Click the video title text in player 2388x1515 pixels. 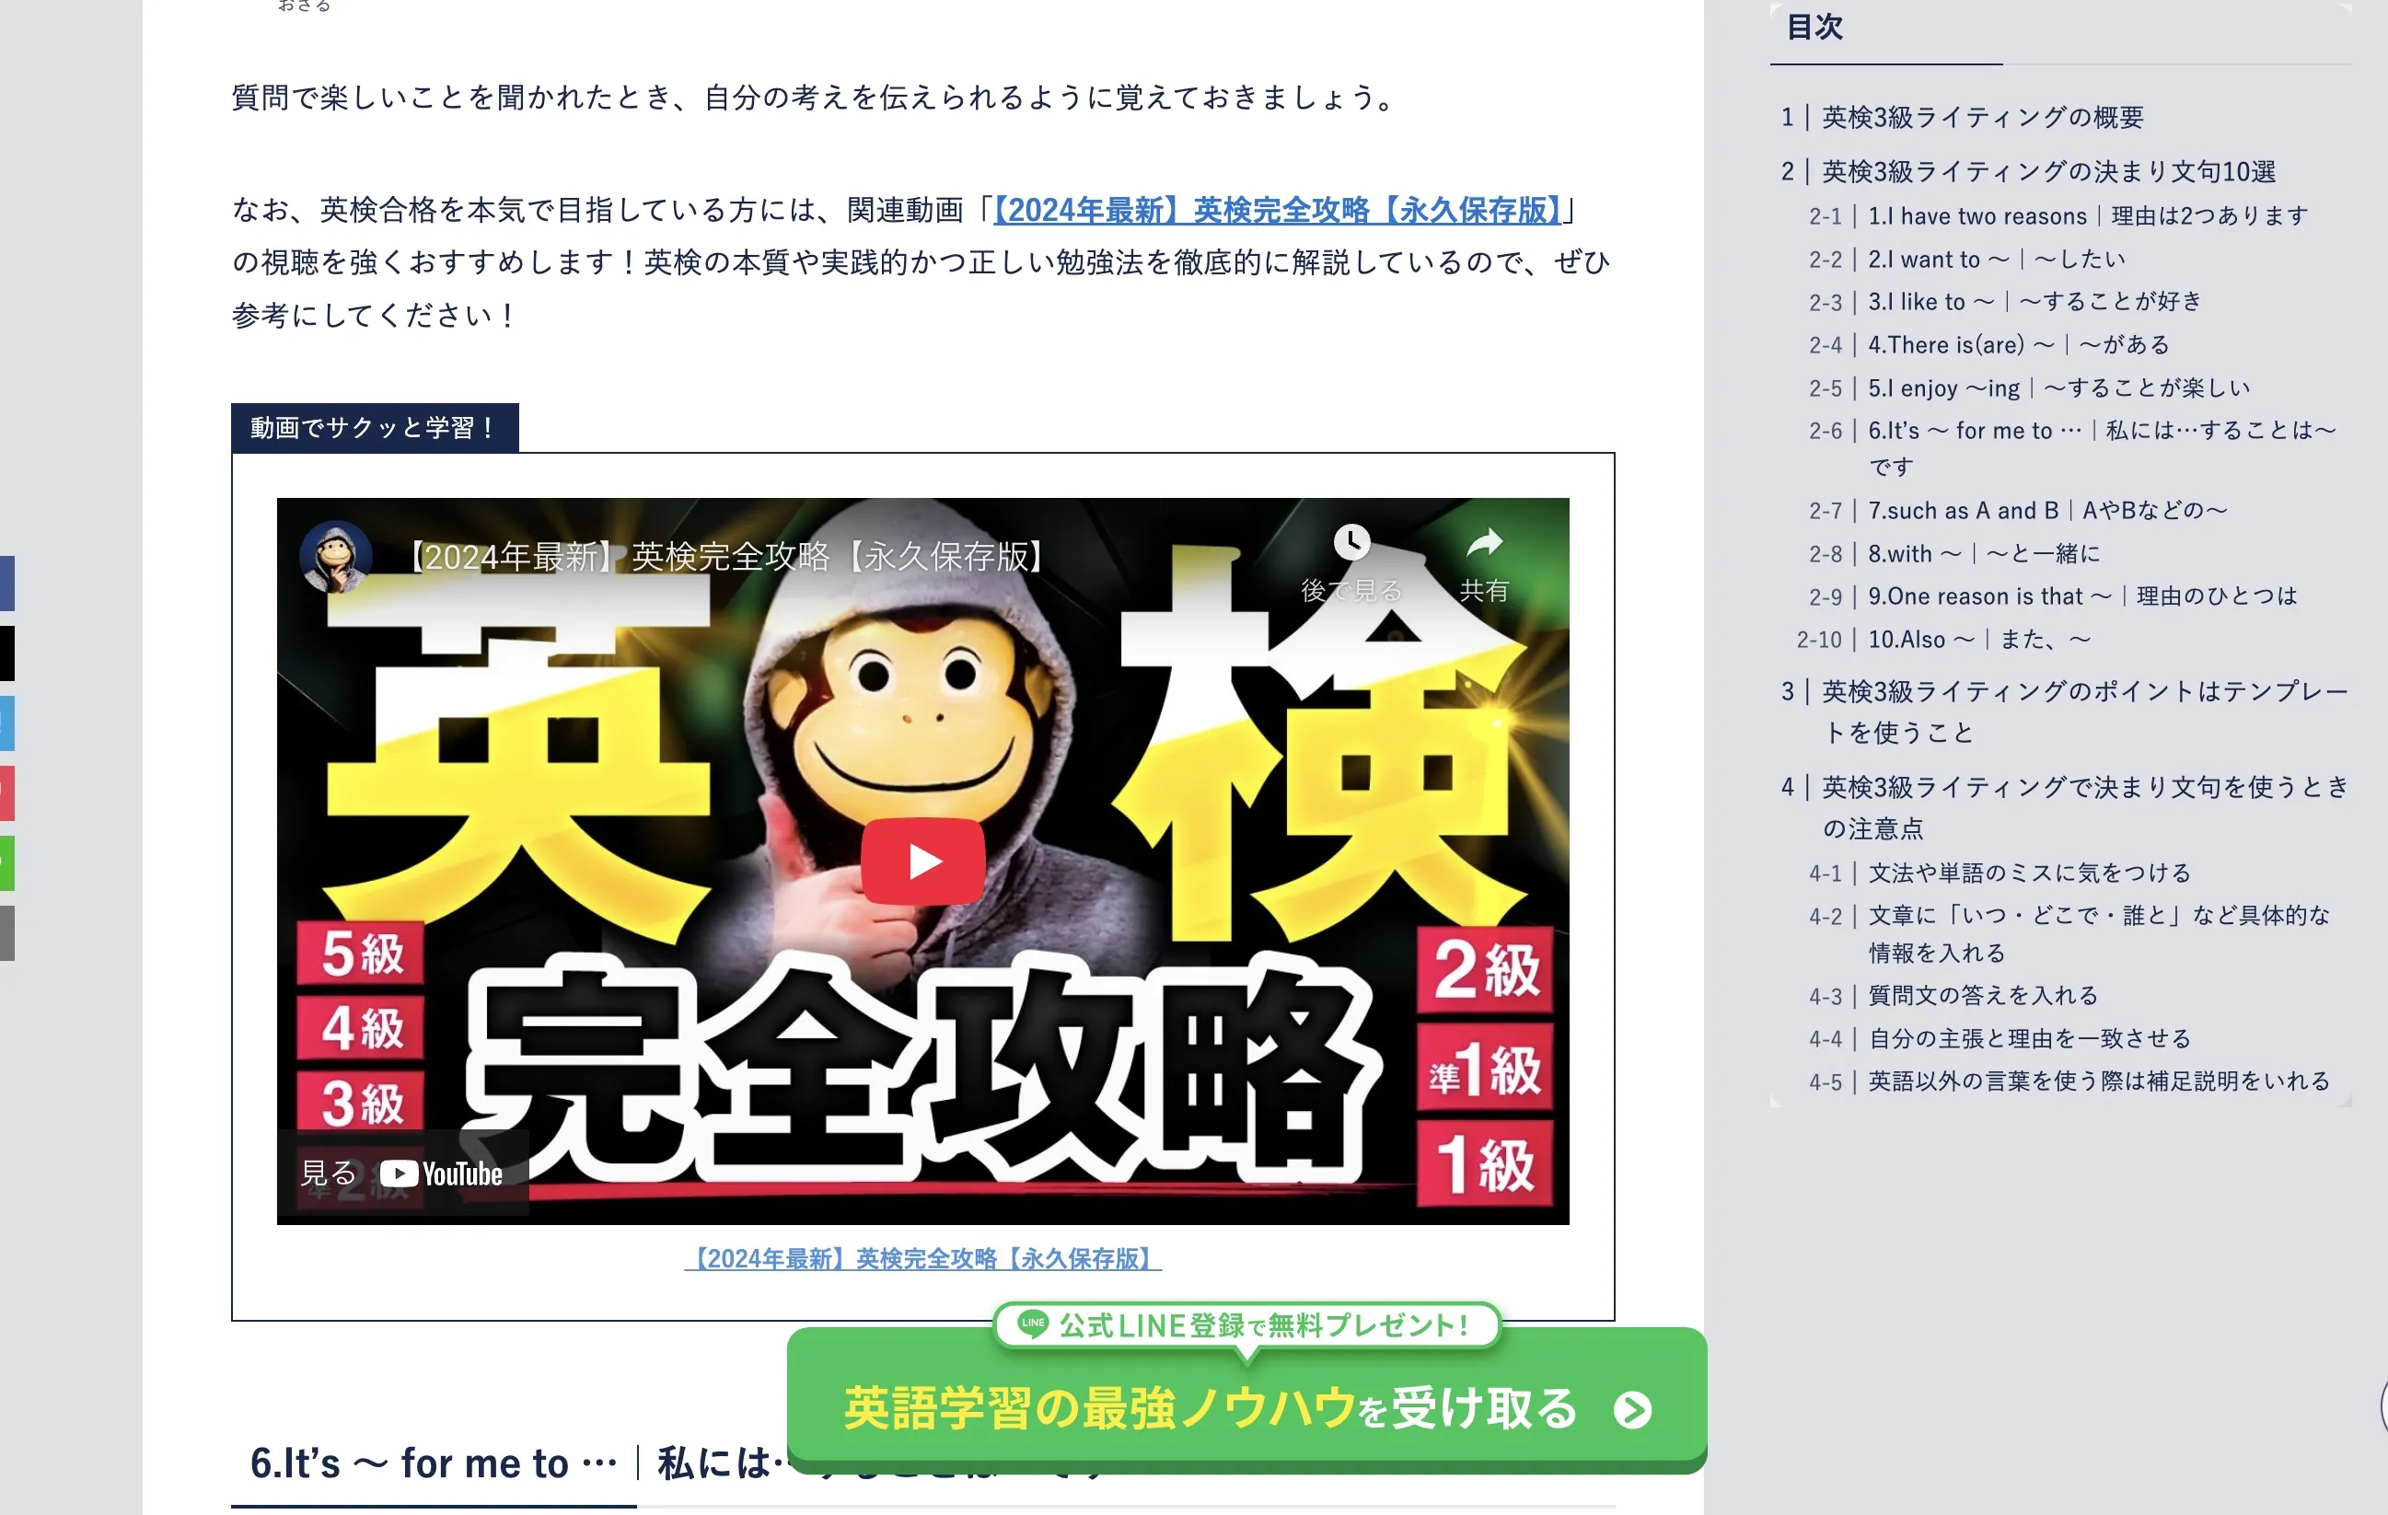tap(726, 557)
